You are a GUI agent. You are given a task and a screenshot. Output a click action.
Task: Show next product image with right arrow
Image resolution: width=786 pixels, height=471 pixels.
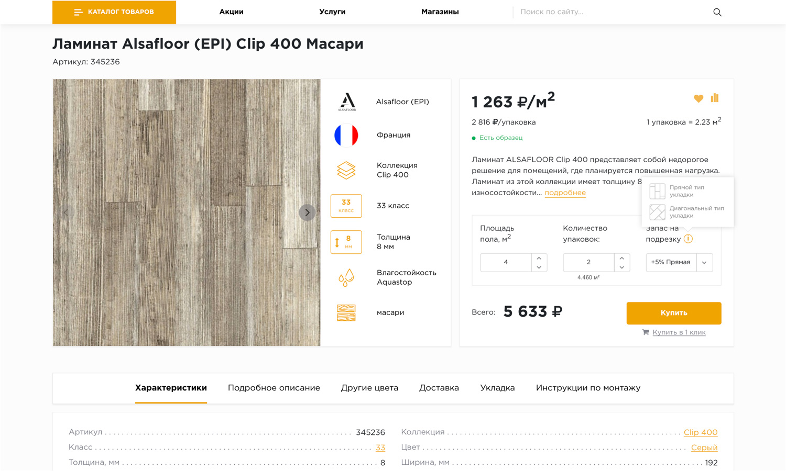click(x=307, y=212)
